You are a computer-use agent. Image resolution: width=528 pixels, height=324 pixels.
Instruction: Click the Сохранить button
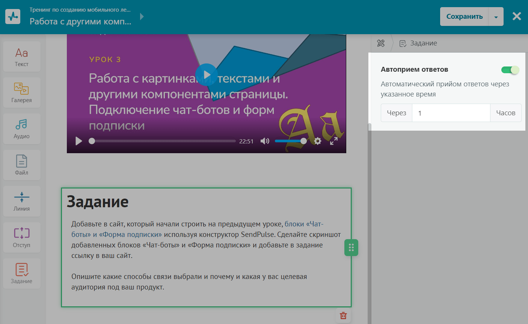tap(464, 17)
